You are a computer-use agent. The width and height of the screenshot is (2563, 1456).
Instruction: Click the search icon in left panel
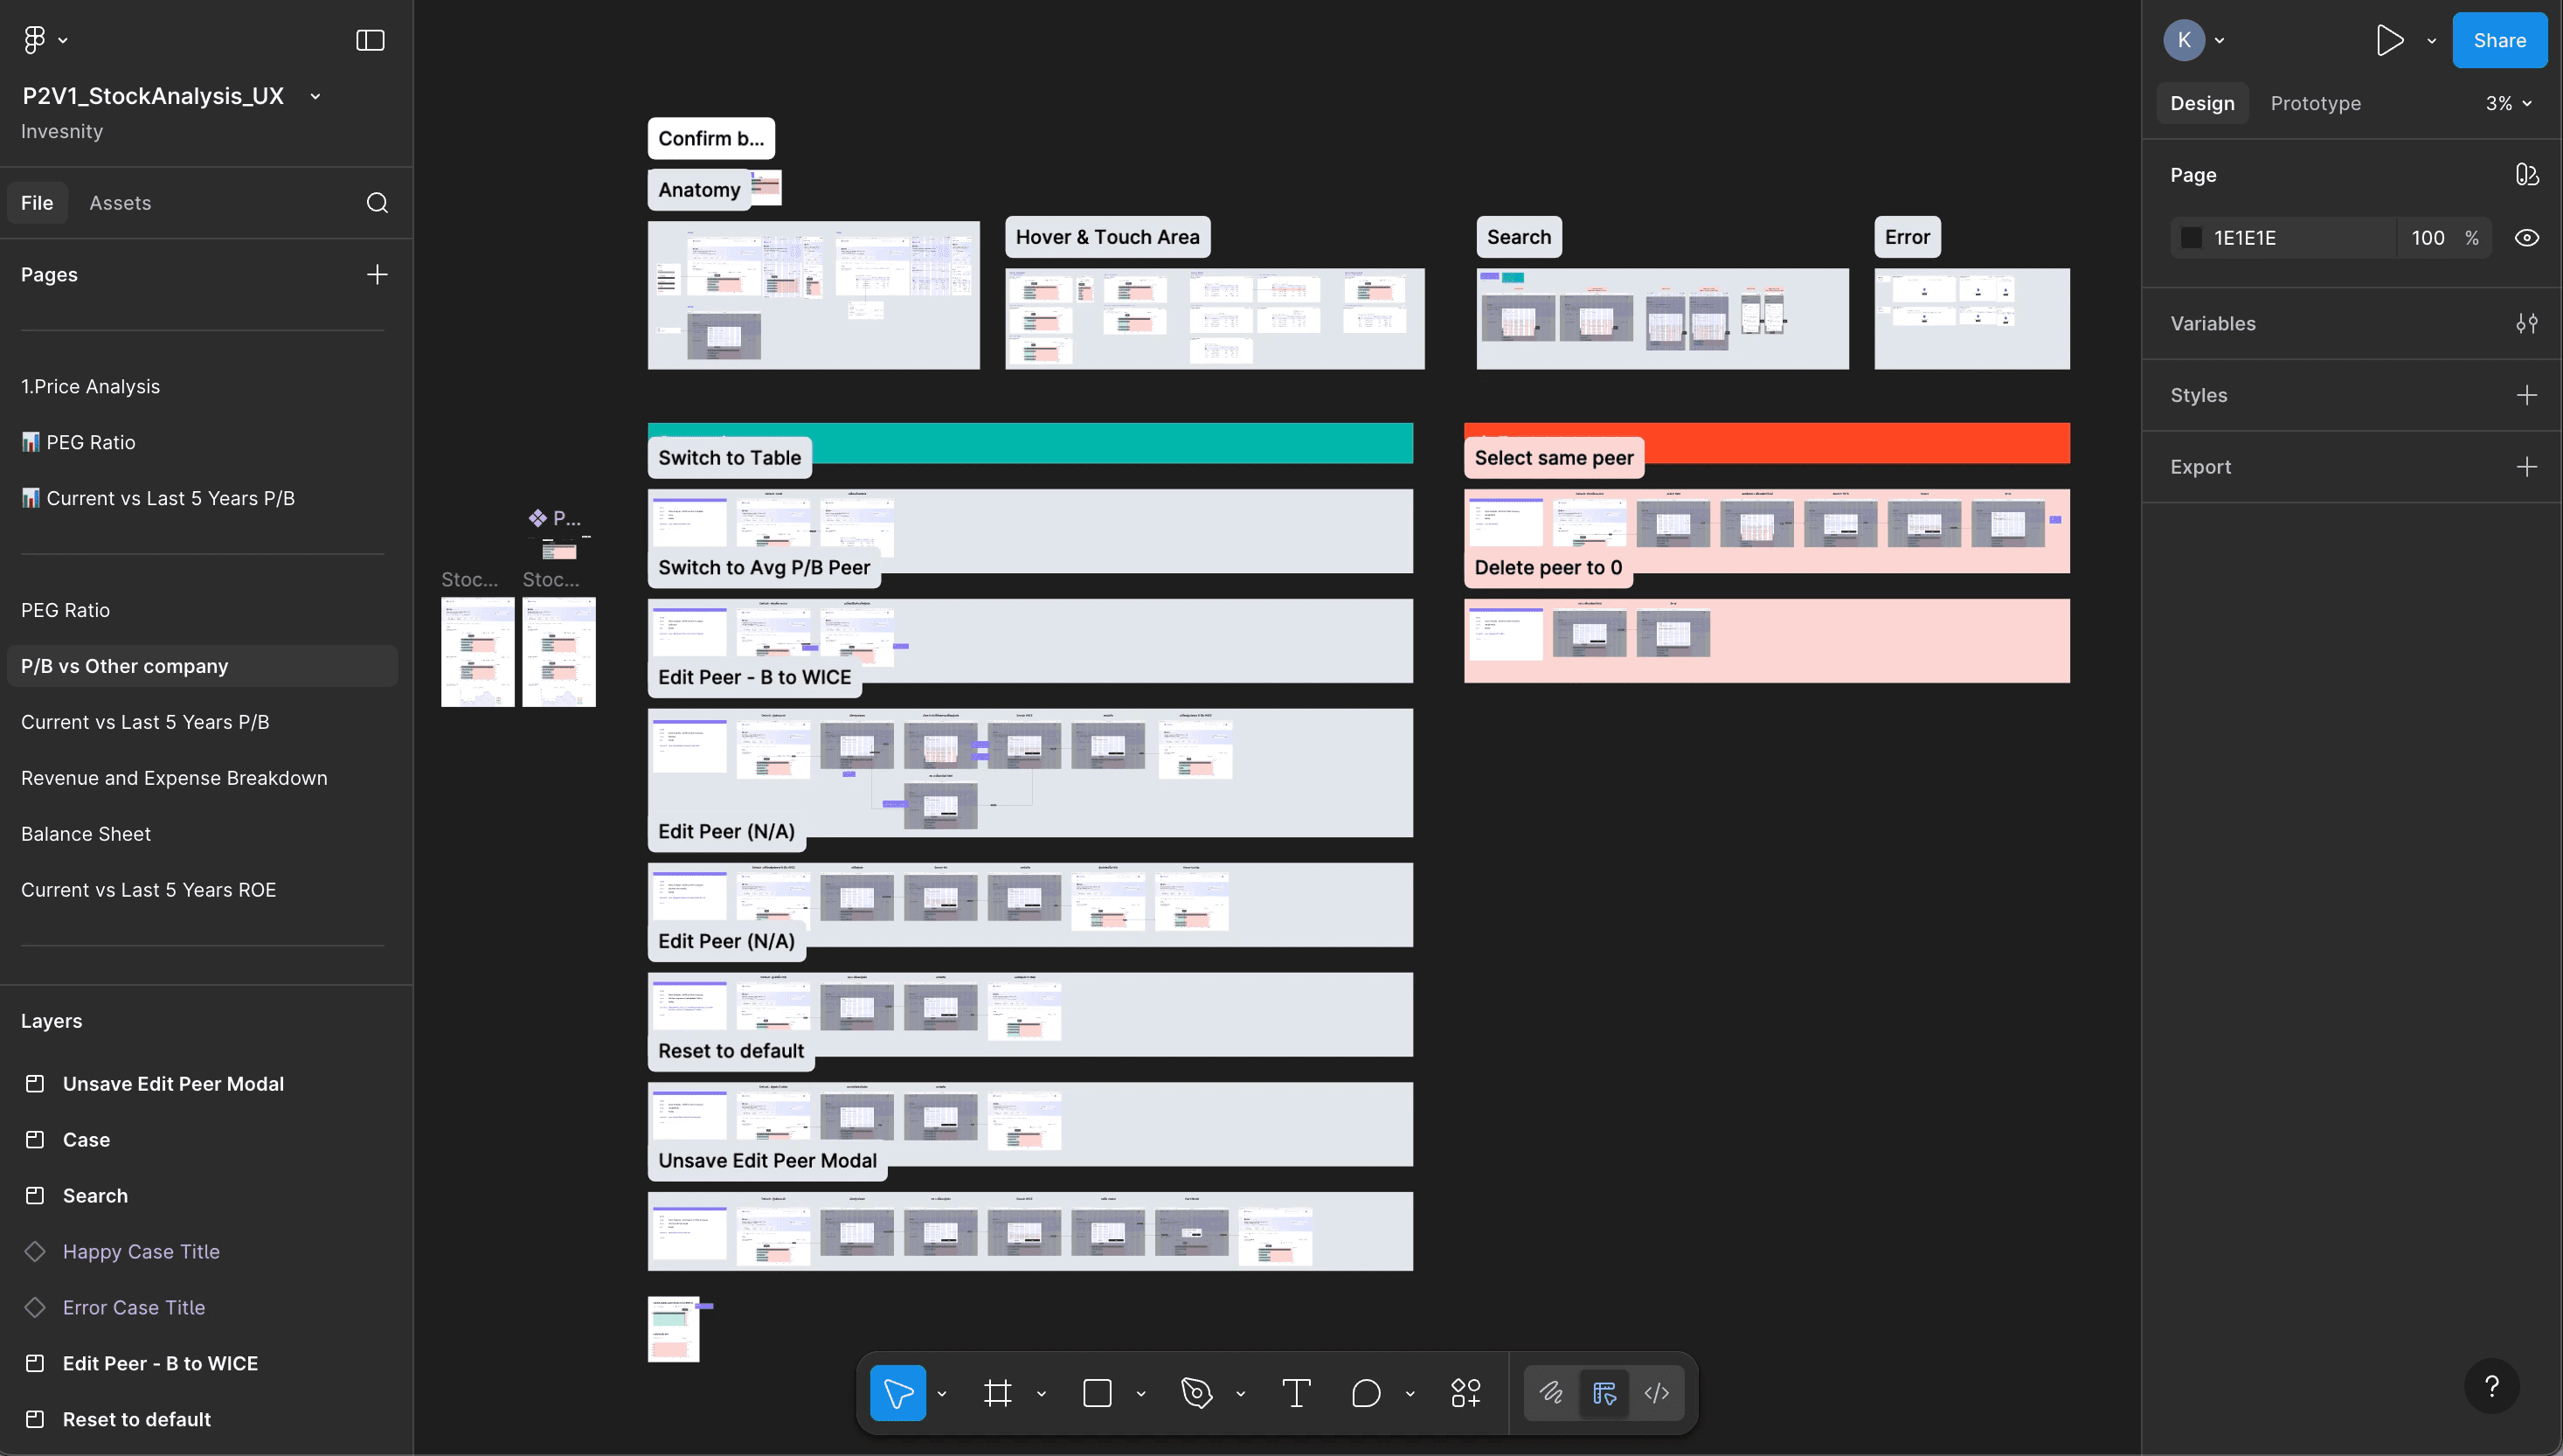pyautogui.click(x=377, y=203)
